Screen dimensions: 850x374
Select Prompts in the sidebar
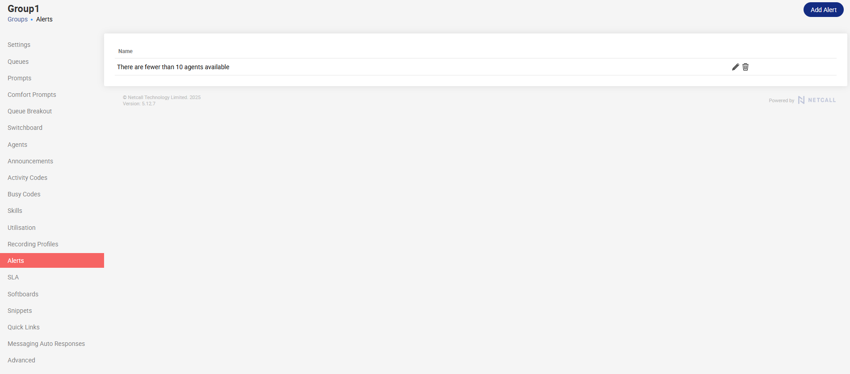(x=19, y=78)
